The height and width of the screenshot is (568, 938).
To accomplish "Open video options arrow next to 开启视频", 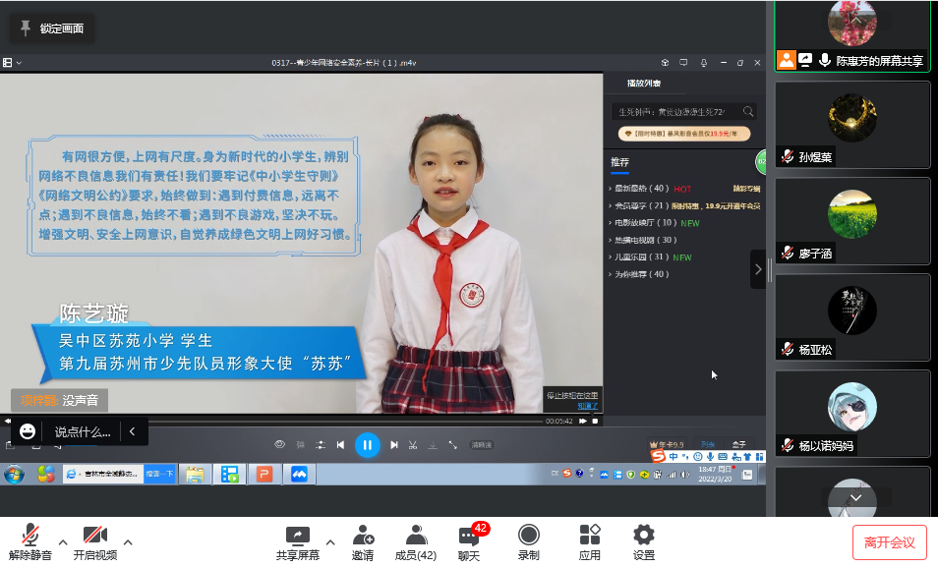I will coord(128,542).
